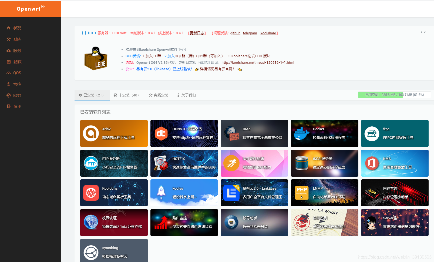This screenshot has height=262, width=434.
Task: Open the koolshare.cn thread-120516 URL
Action: click(x=258, y=62)
